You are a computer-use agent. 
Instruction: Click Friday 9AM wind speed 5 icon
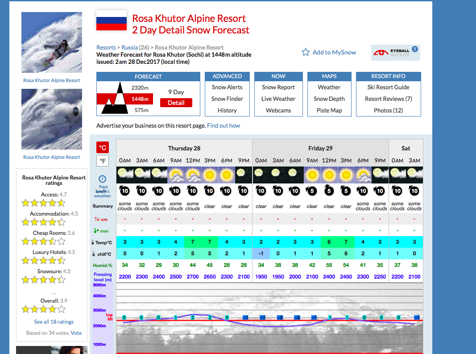click(312, 191)
